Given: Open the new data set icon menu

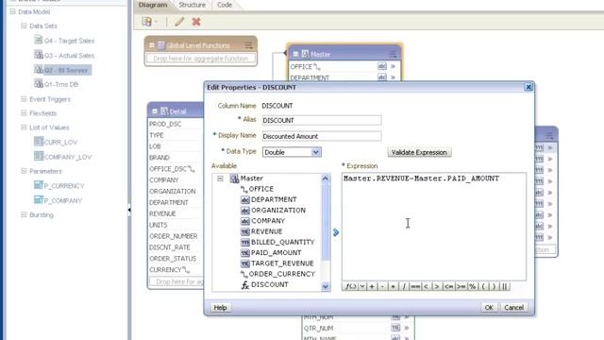Looking at the screenshot, I should 149,22.
